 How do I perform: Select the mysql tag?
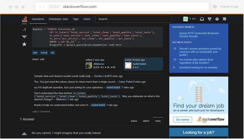(44, 52)
